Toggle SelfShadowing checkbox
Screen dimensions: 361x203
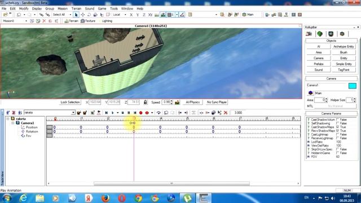(337, 123)
